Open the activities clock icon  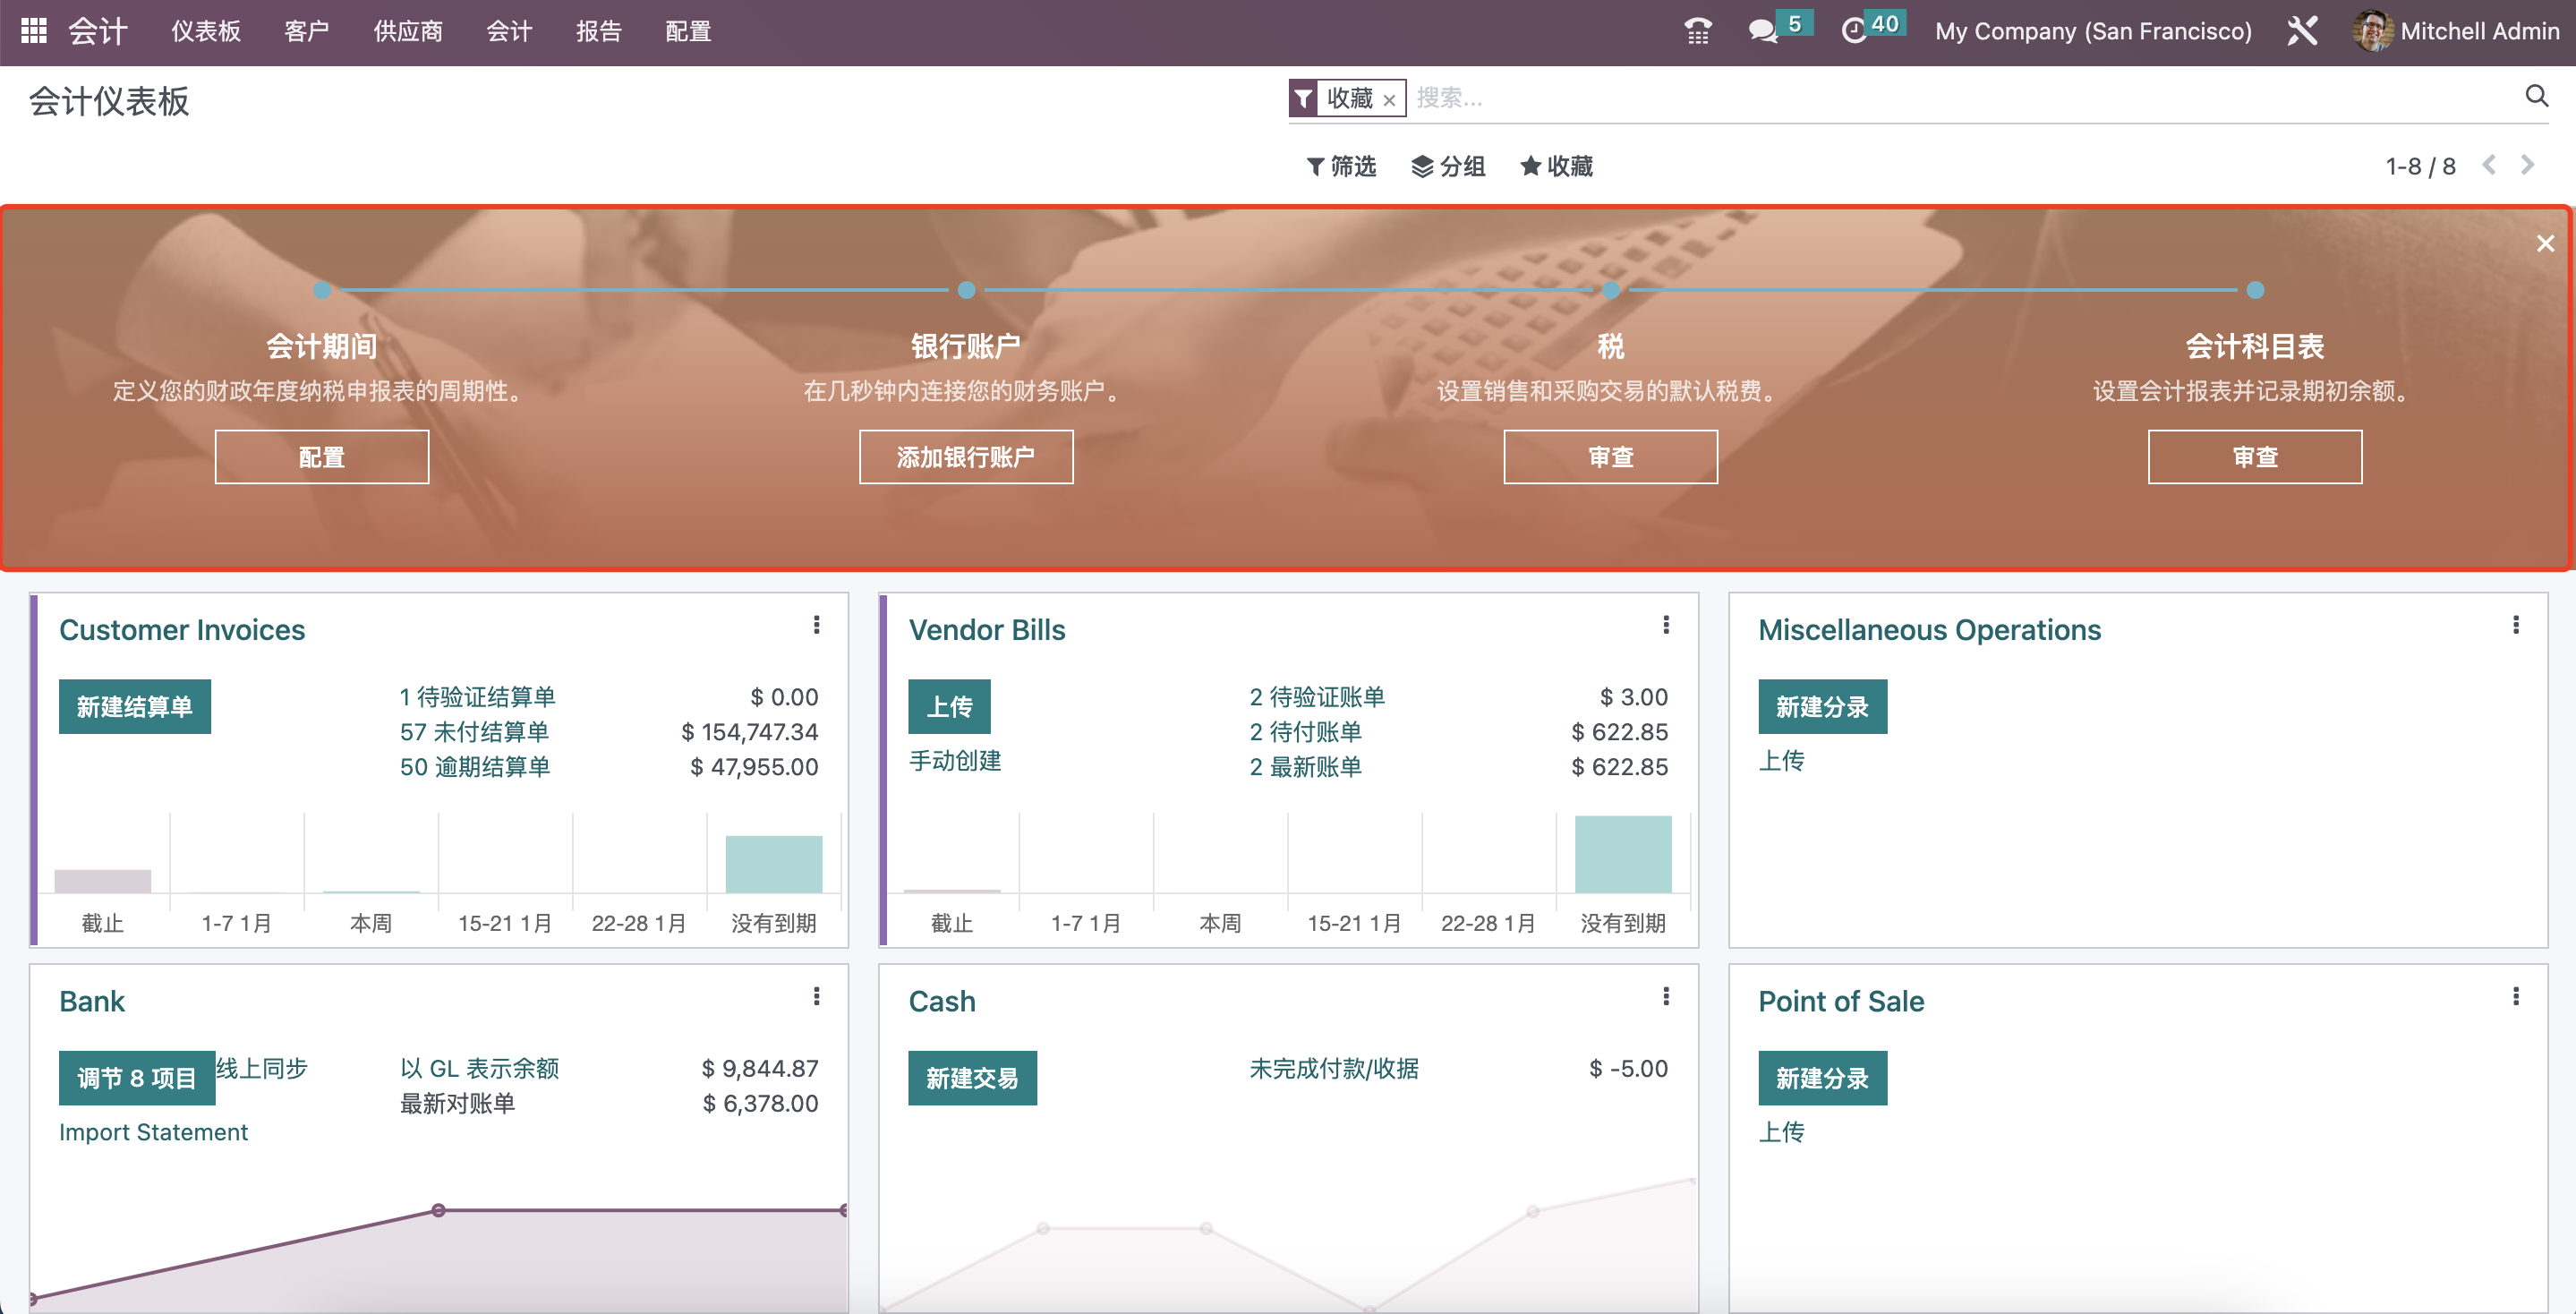tap(1853, 31)
